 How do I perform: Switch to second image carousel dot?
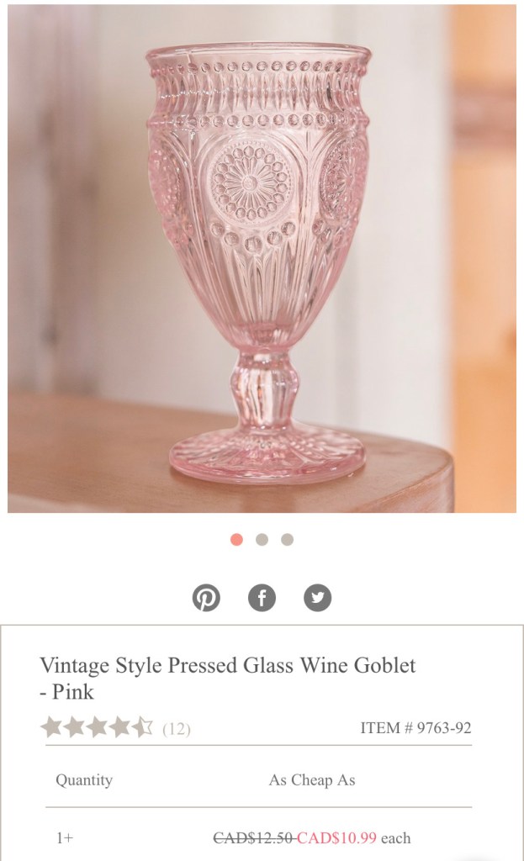(262, 540)
